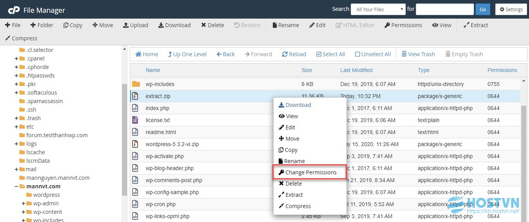Click the Edit toolbar button
Screen dimensions: 529x222
pyautogui.click(x=317, y=25)
